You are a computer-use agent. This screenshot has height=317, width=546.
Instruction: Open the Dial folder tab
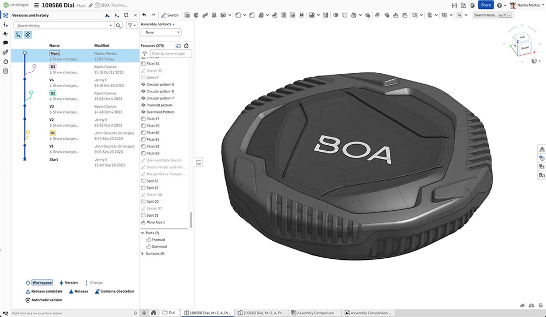point(169,313)
